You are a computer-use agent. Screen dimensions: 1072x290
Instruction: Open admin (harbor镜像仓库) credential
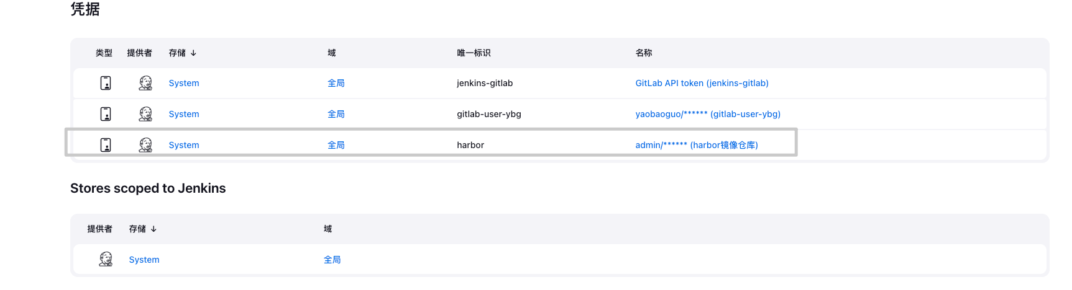(x=697, y=145)
